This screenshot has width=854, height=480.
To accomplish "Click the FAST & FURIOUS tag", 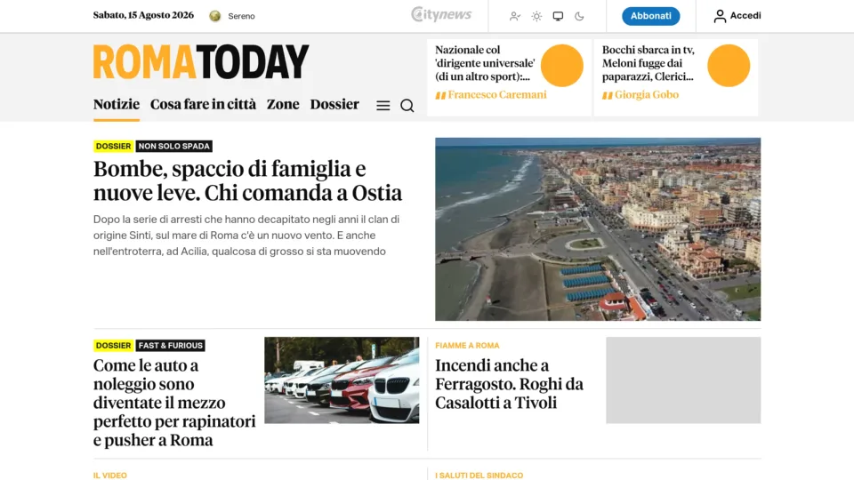I will [x=171, y=345].
